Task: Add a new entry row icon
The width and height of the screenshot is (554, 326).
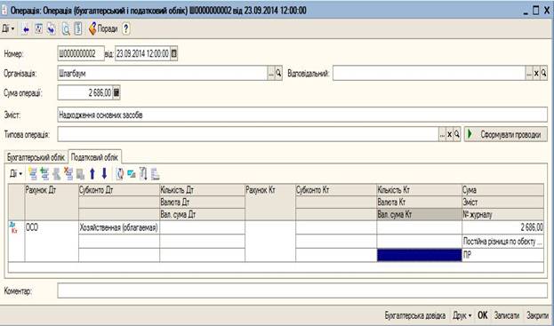Action: [33, 173]
